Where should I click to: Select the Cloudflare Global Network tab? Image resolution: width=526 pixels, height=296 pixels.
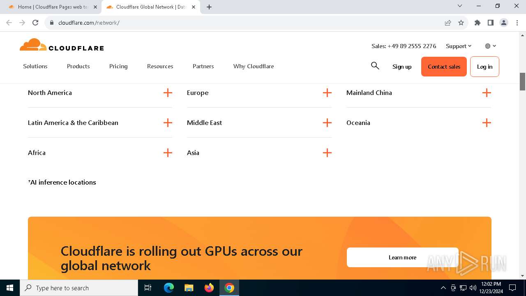point(150,7)
